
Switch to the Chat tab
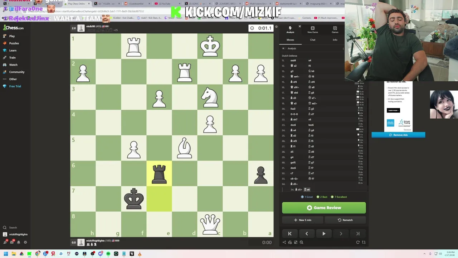(x=312, y=40)
